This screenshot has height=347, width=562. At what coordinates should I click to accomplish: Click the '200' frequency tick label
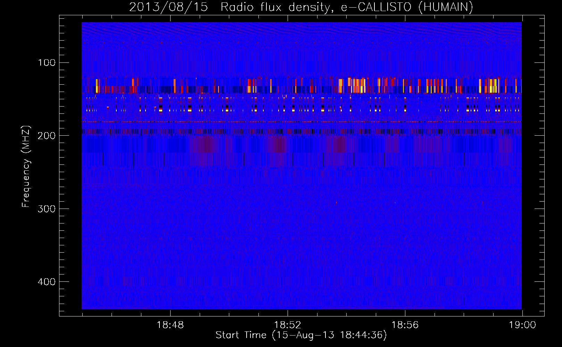coord(47,136)
